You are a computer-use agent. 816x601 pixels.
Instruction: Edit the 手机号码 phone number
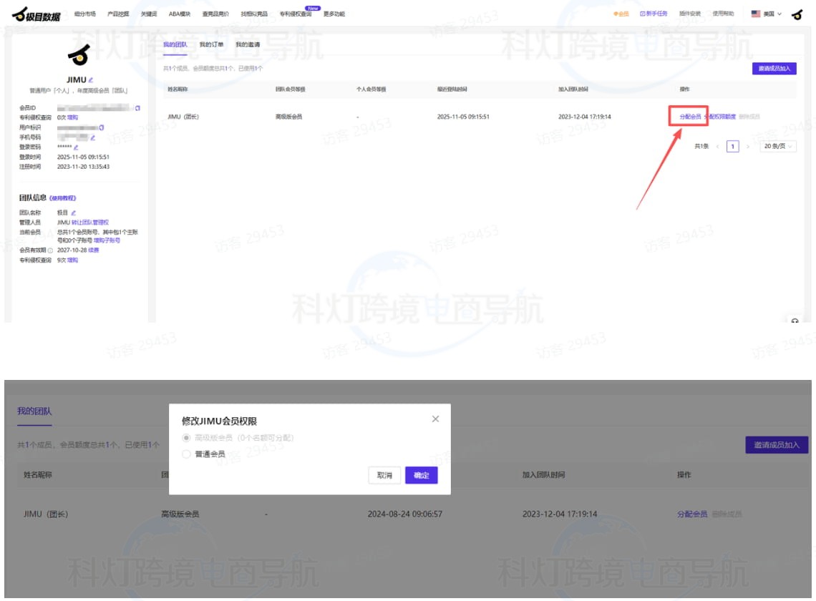(92, 137)
